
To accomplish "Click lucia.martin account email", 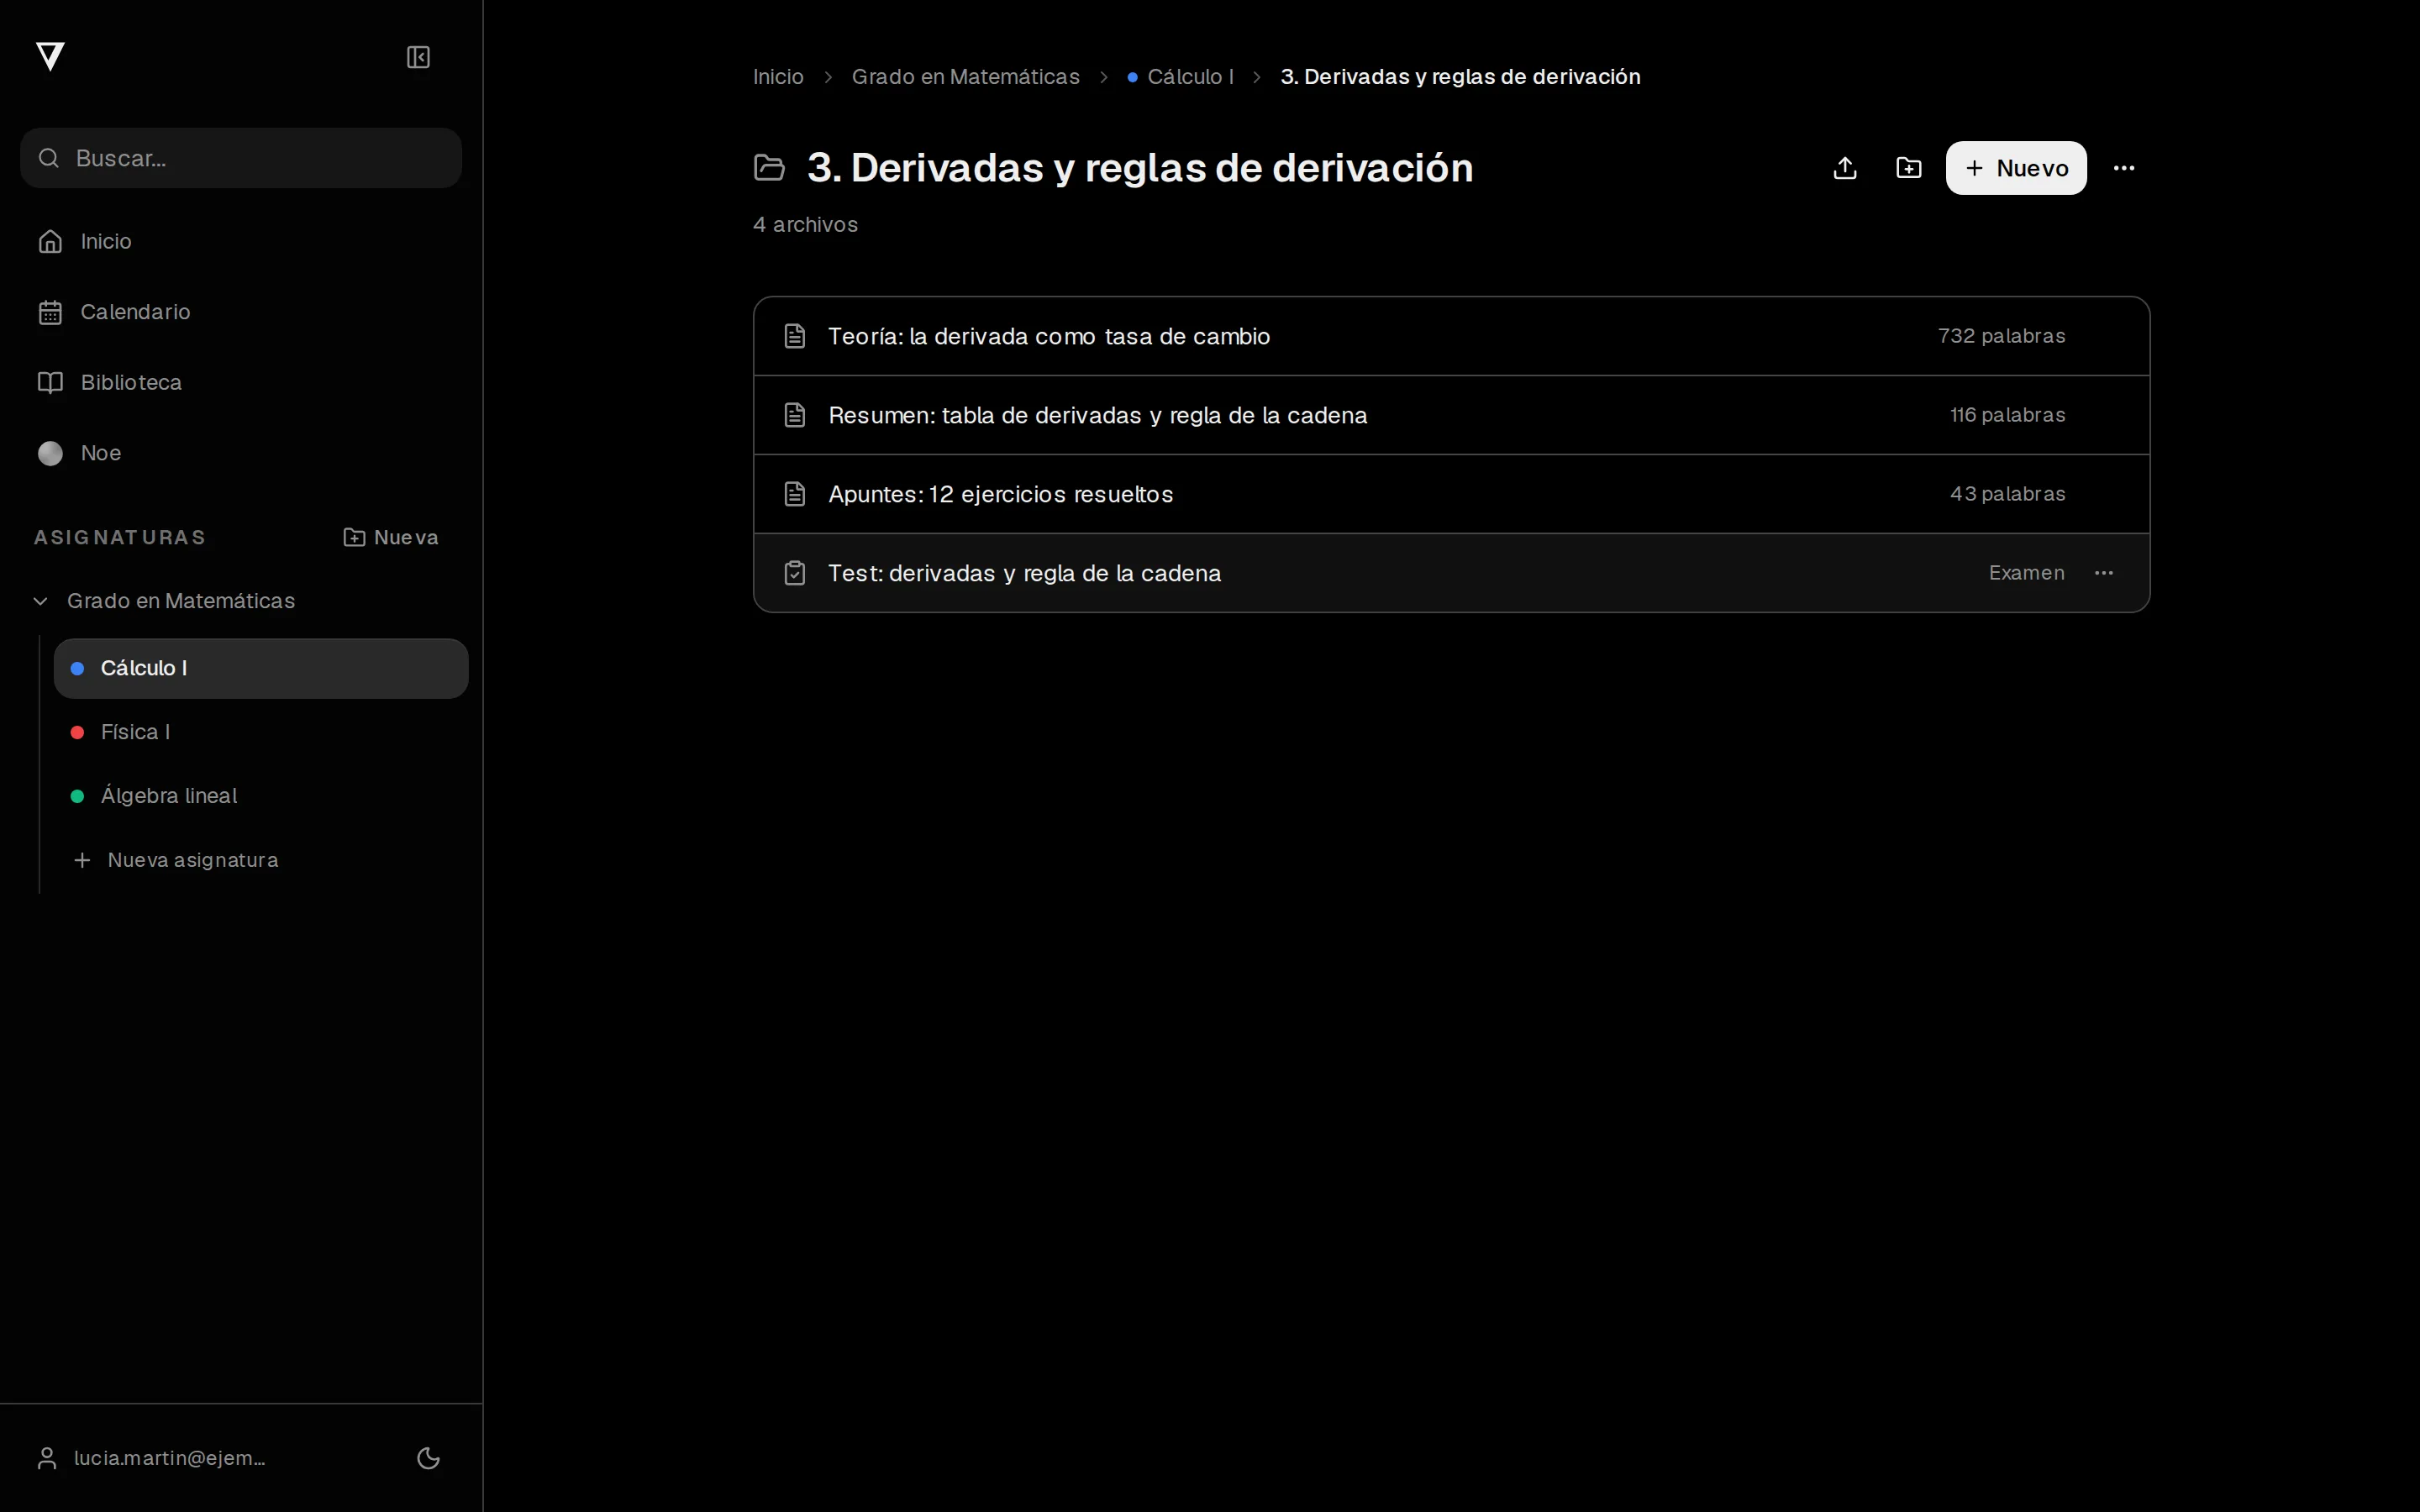I will (x=170, y=1458).
